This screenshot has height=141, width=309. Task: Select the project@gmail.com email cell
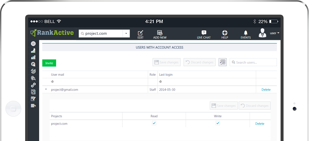[x=65, y=90]
